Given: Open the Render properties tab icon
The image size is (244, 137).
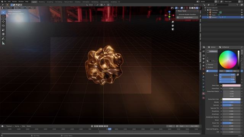Looking at the screenshot, I should [x=204, y=56].
